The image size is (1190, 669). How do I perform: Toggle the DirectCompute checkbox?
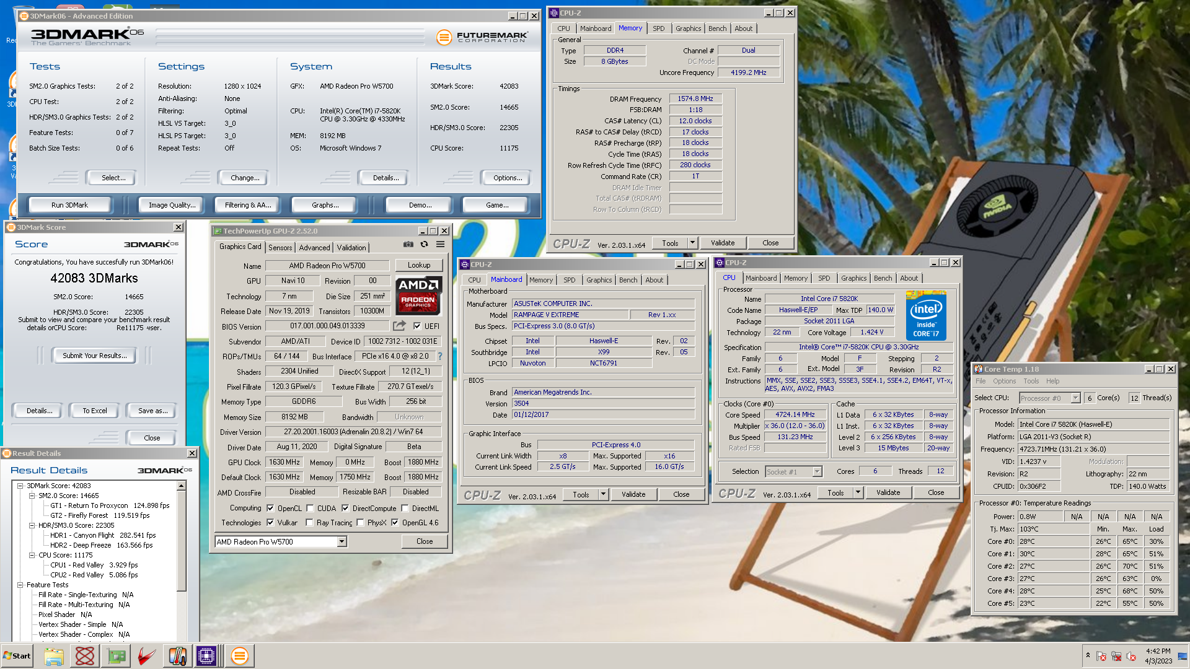point(345,509)
